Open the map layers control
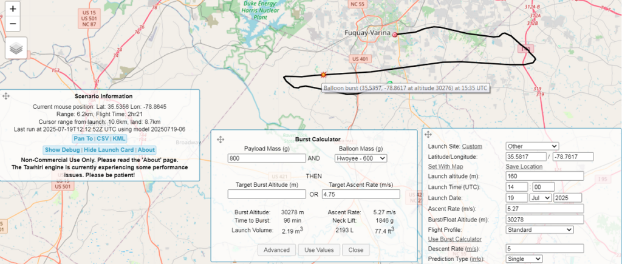The width and height of the screenshot is (622, 264). [x=16, y=49]
